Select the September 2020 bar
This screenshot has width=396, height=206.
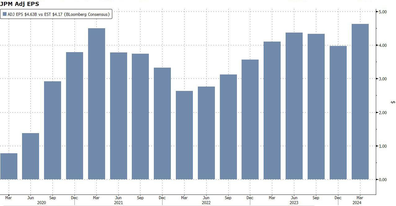point(52,130)
